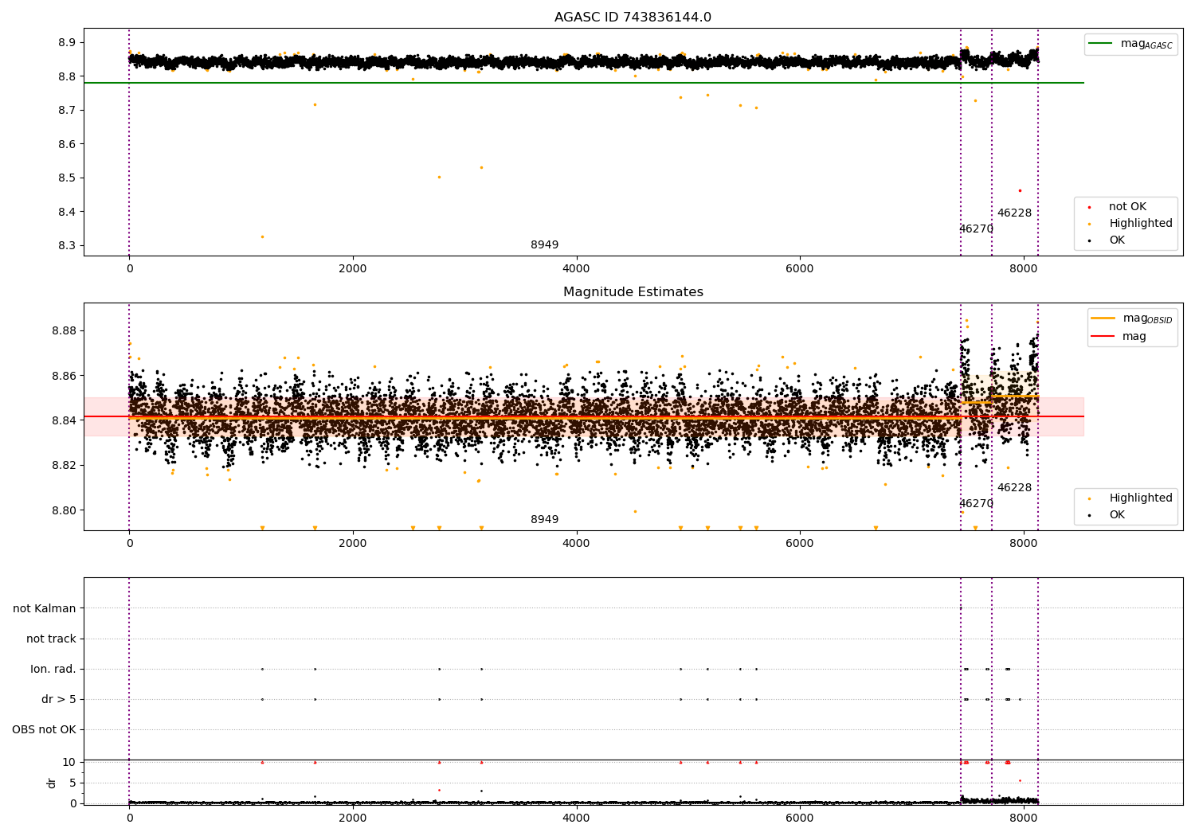Viewport: 1195px width, 836px height.
Task: Click the '8.3' y tick of the top plot
Action: (x=68, y=246)
